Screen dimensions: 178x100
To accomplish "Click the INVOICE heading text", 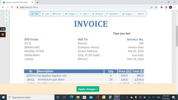I will (91, 24).
